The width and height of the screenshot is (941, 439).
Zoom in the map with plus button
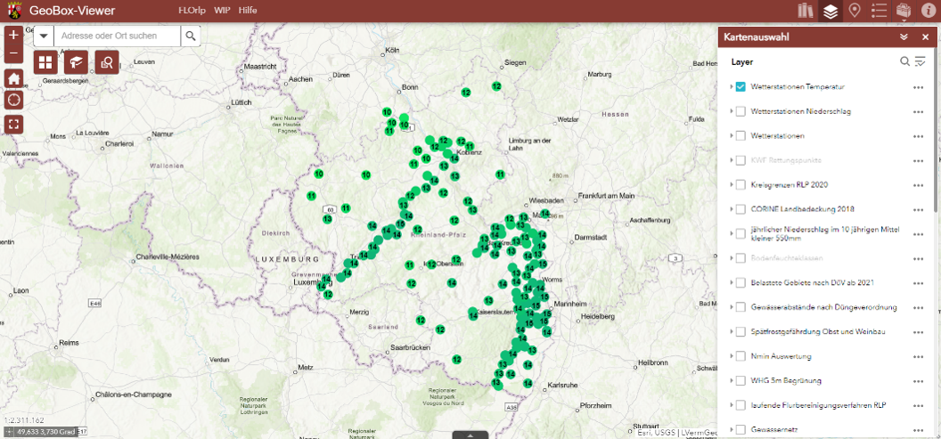13,36
